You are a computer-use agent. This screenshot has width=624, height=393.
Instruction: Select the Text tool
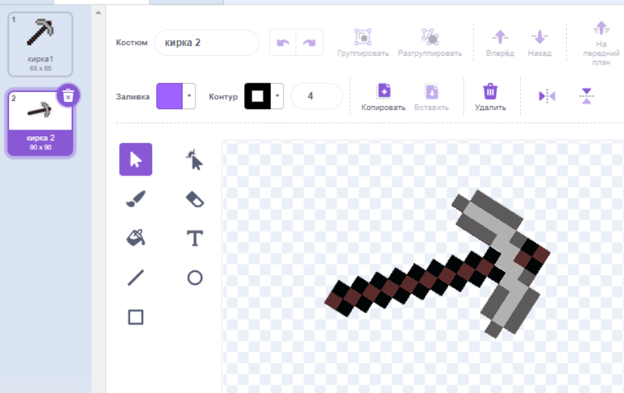[x=195, y=238]
